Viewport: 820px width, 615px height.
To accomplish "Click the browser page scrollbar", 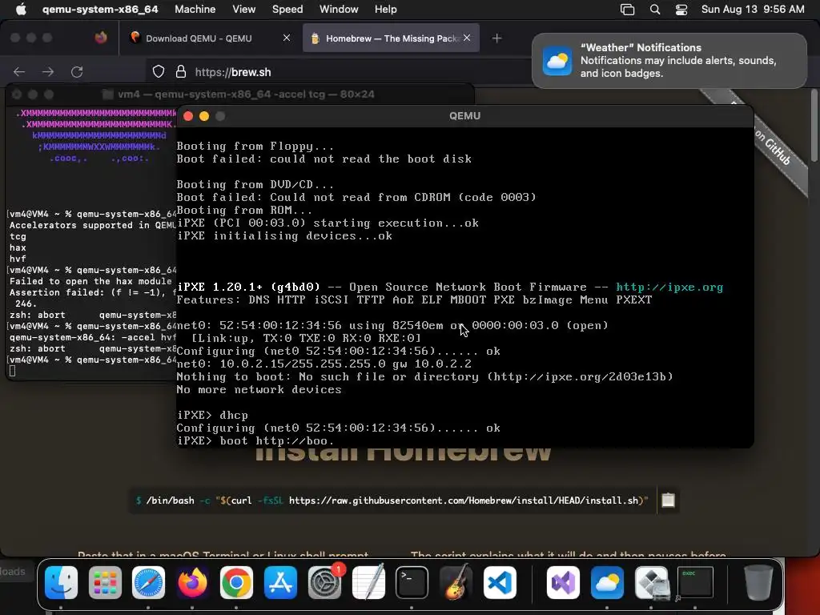I will tap(814, 126).
